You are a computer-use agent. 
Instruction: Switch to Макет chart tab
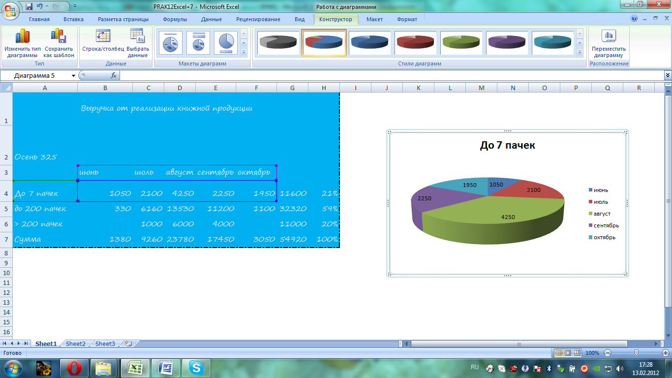point(375,19)
